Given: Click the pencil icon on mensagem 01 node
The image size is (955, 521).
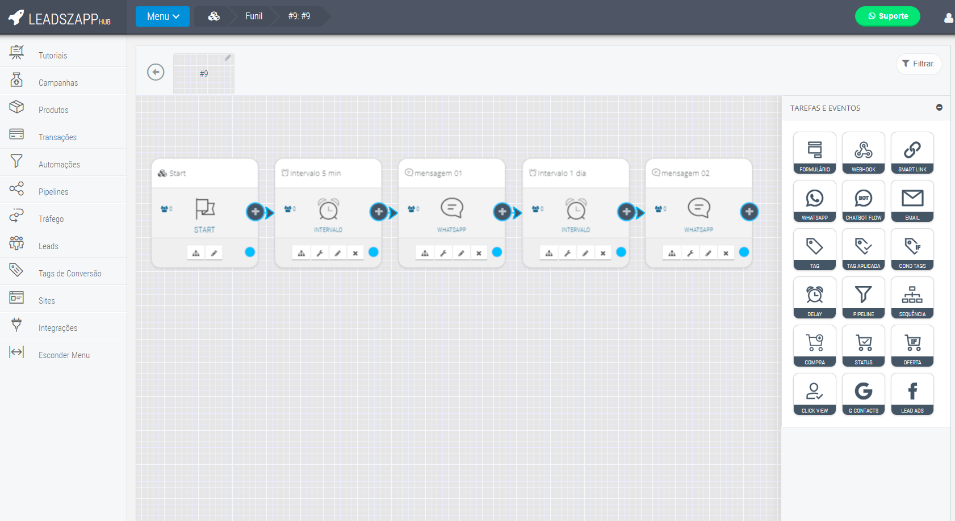Looking at the screenshot, I should coord(461,253).
